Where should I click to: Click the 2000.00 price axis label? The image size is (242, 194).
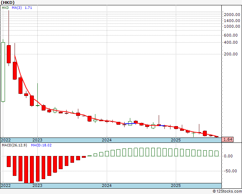pyautogui.click(x=232, y=15)
